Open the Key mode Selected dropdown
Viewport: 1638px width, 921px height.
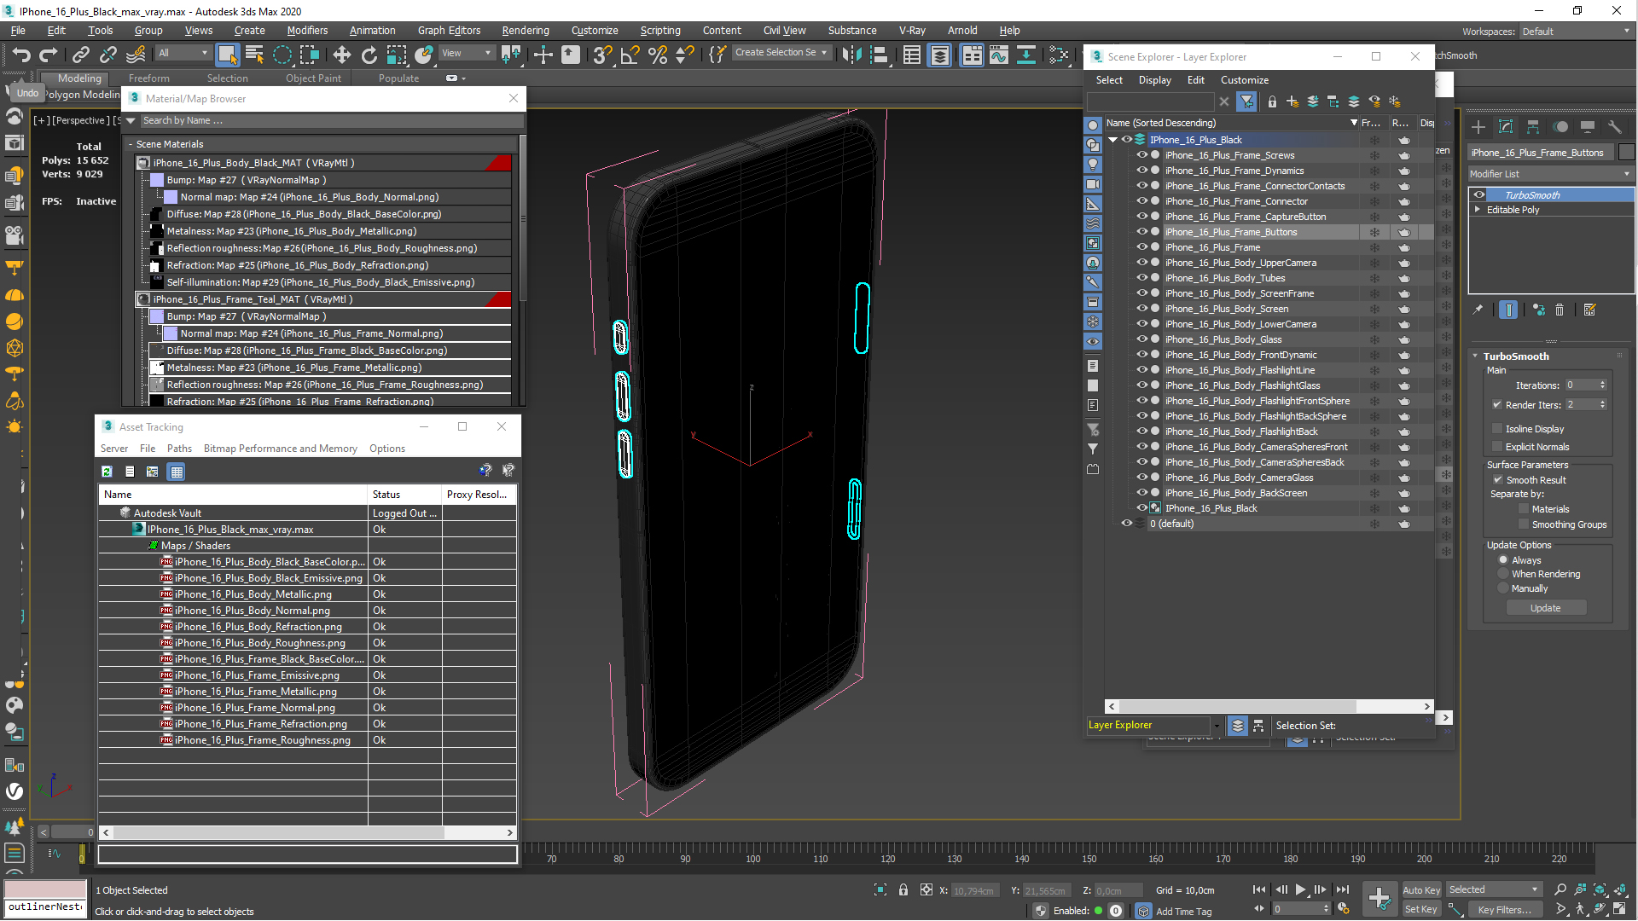[x=1493, y=889]
